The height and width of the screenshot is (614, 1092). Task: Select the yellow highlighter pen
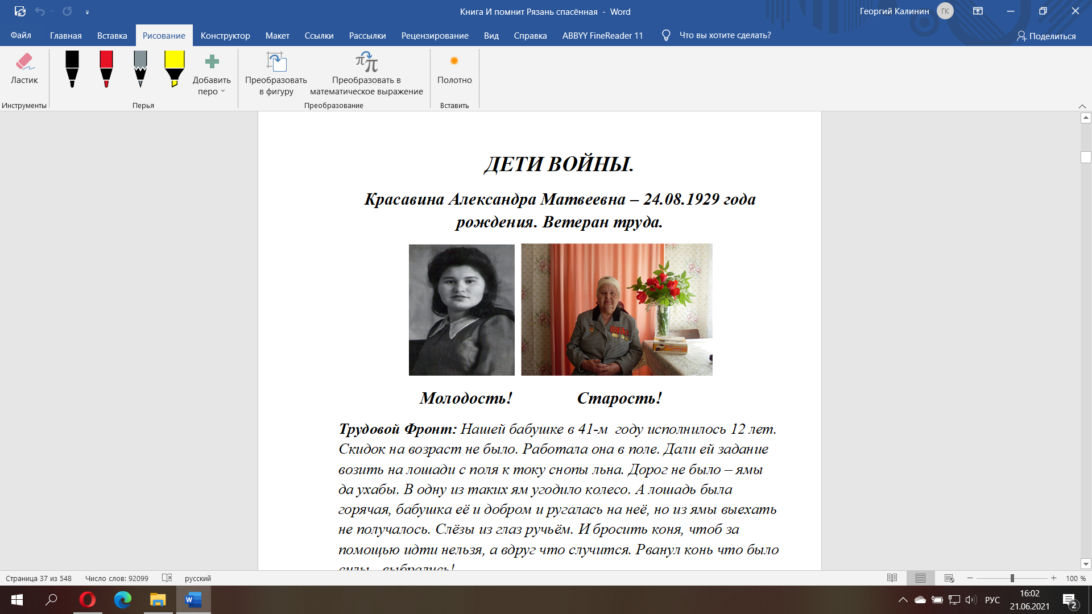click(175, 69)
